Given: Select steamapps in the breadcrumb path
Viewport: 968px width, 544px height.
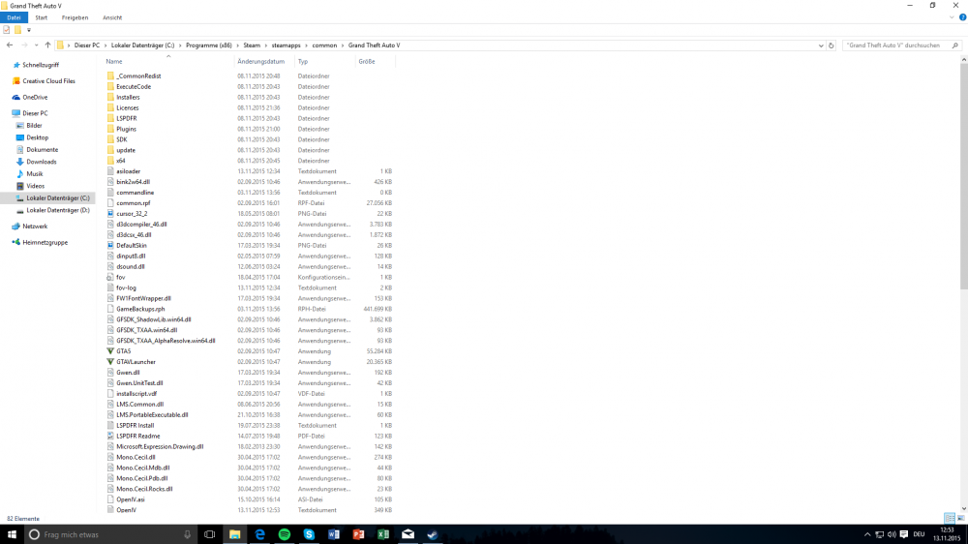Looking at the screenshot, I should pos(286,45).
